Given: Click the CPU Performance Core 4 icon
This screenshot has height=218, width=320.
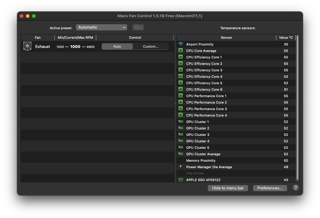Looking at the screenshot, I should 181,115.
